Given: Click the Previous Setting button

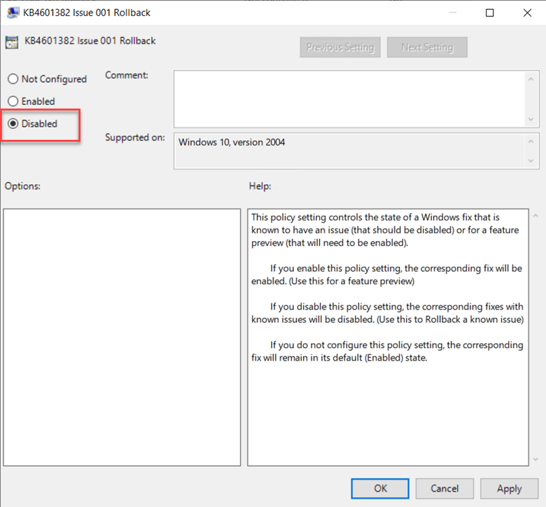Looking at the screenshot, I should [x=340, y=48].
